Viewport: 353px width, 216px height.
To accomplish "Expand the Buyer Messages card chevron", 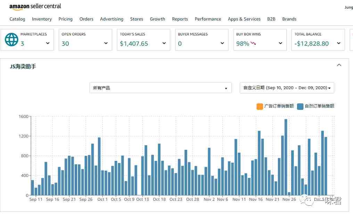I will pyautogui.click(x=222, y=43).
